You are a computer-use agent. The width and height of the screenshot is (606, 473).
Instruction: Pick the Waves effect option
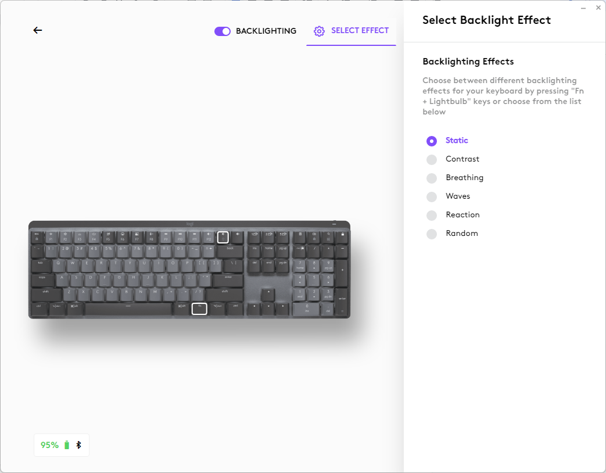(x=432, y=197)
